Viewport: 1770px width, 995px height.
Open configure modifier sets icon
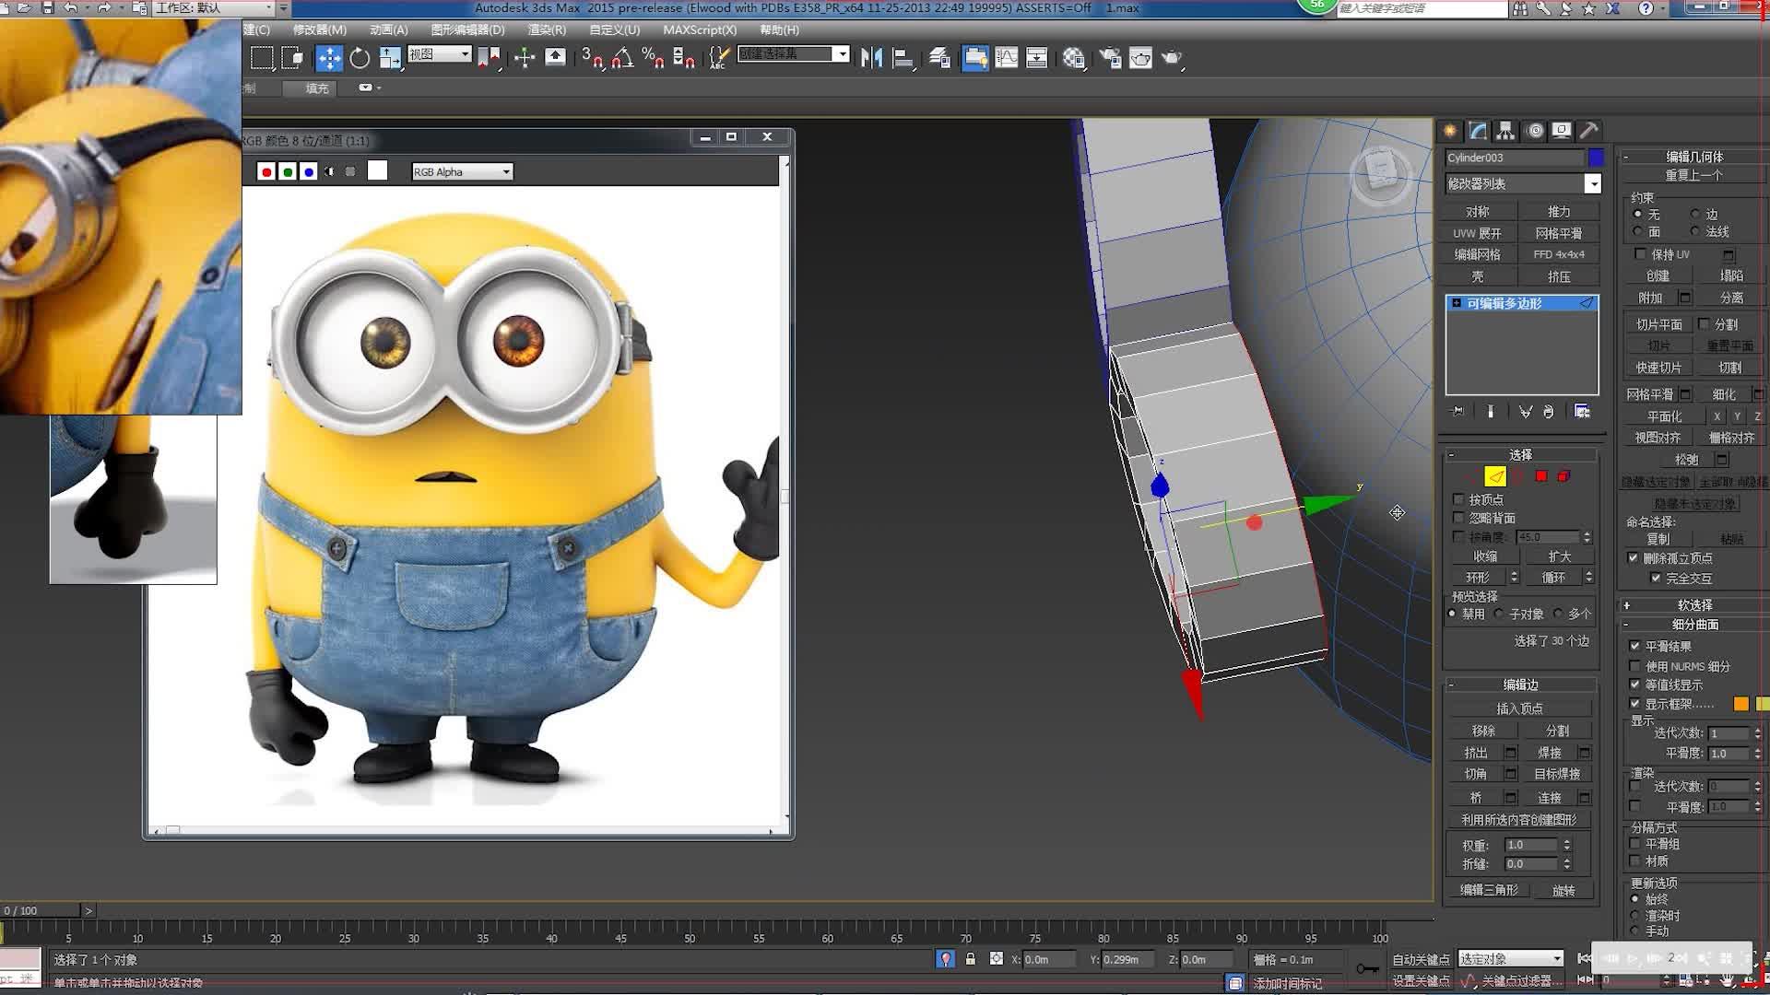(1582, 412)
